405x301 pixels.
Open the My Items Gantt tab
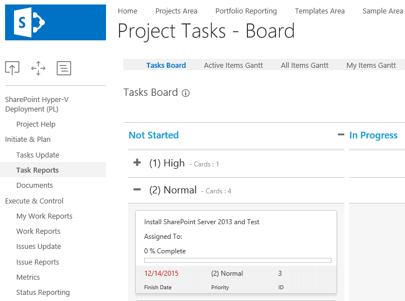[x=371, y=65]
